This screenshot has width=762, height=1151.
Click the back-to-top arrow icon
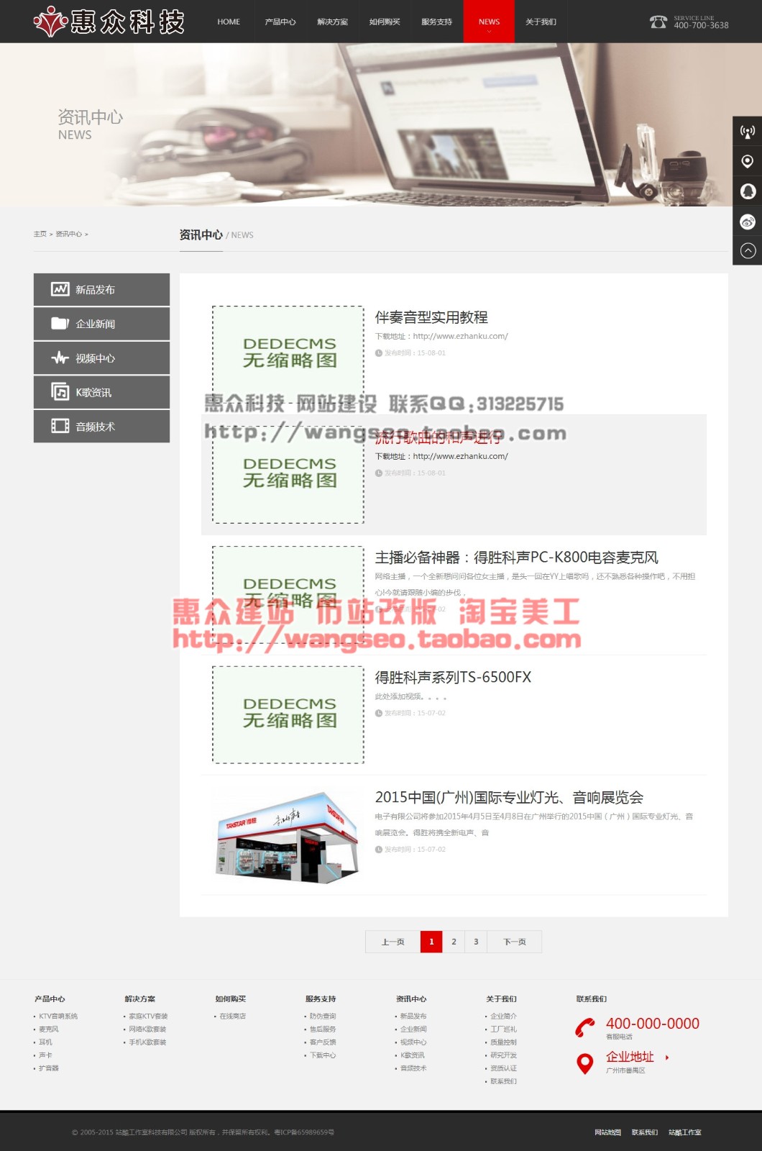[x=748, y=250]
